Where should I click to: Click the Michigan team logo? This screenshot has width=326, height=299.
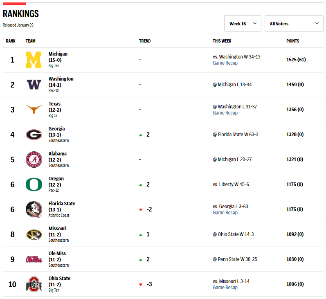pyautogui.click(x=34, y=60)
